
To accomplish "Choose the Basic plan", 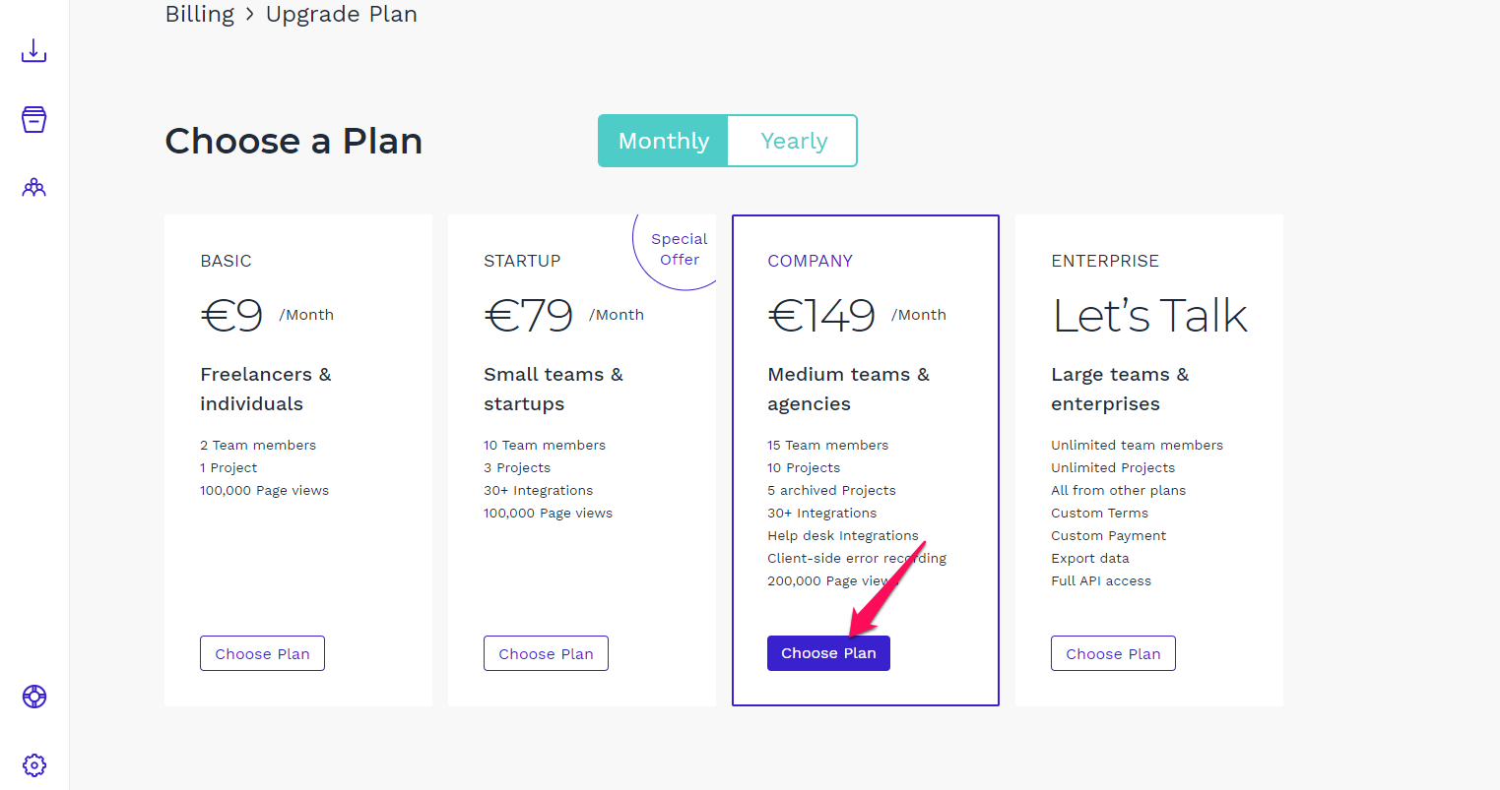I will click(x=262, y=653).
